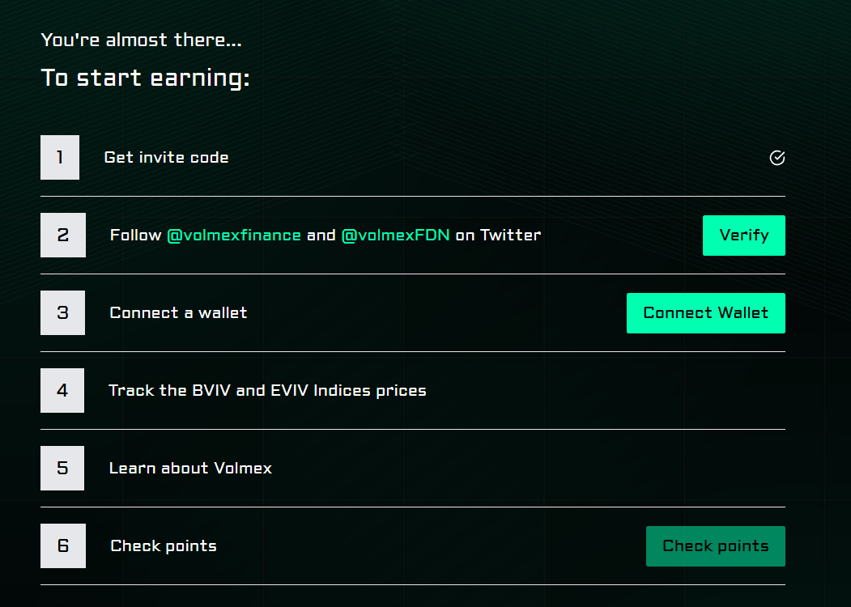Image resolution: width=851 pixels, height=607 pixels.
Task: Expand the Learn about Volmex step
Action: tap(190, 468)
